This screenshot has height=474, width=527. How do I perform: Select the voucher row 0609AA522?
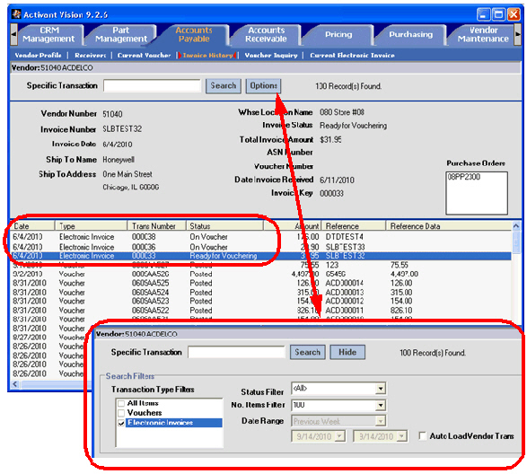coord(261,310)
